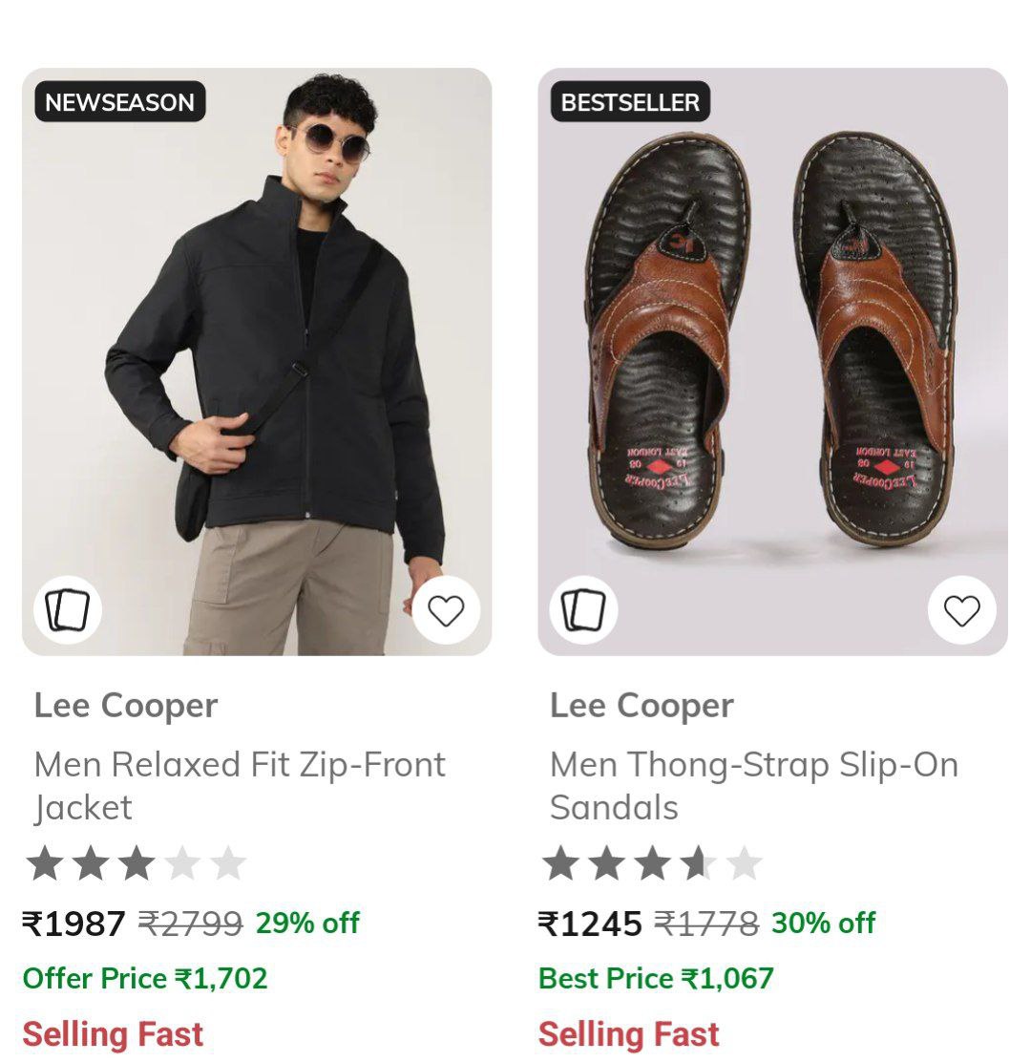Image resolution: width=1031 pixels, height=1062 pixels.
Task: Toggle wishlist heart on the sandals product
Action: 961,608
